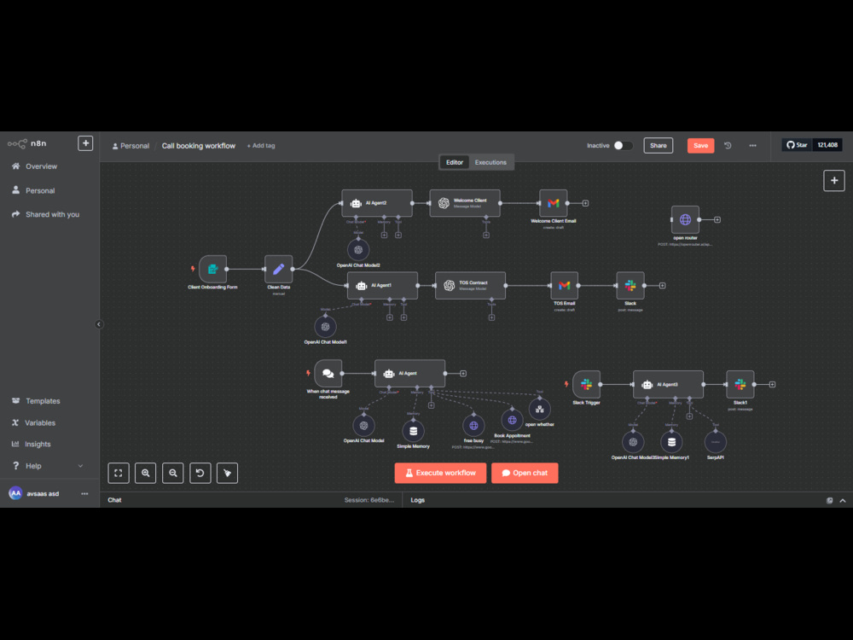Click the tidy up workflow button
The height and width of the screenshot is (640, 853).
point(228,473)
